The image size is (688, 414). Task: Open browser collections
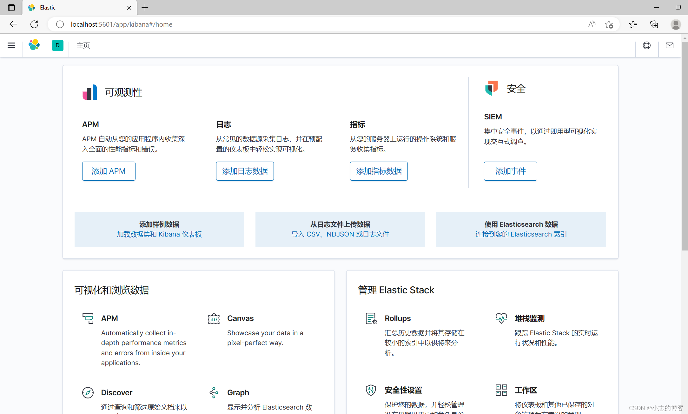coord(654,24)
